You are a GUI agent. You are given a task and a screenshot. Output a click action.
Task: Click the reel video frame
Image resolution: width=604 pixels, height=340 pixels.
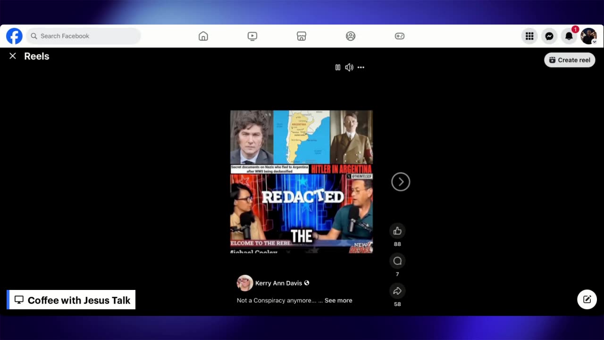[302, 182]
